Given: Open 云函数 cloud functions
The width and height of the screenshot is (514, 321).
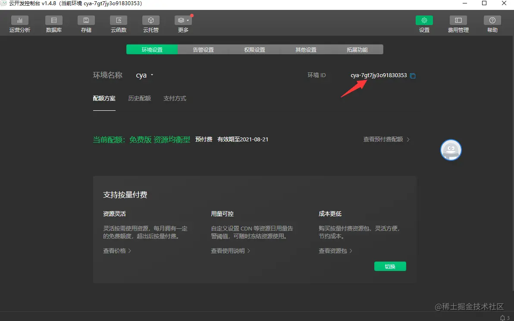Looking at the screenshot, I should tap(118, 24).
